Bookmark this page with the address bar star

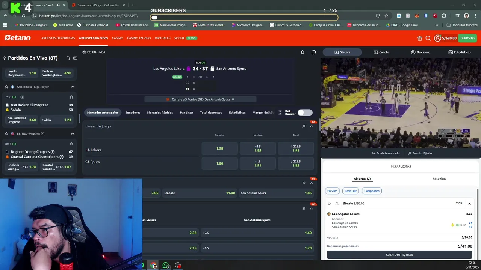386,16
